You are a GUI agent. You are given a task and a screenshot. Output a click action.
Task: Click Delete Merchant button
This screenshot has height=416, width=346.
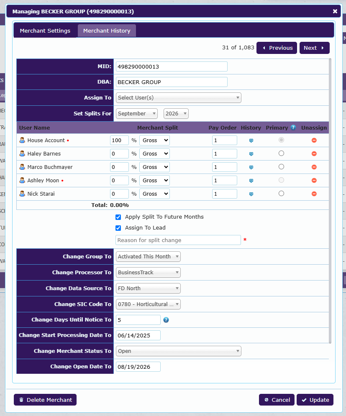point(45,400)
